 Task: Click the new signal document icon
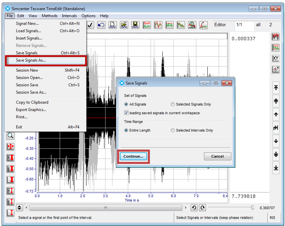113,25
